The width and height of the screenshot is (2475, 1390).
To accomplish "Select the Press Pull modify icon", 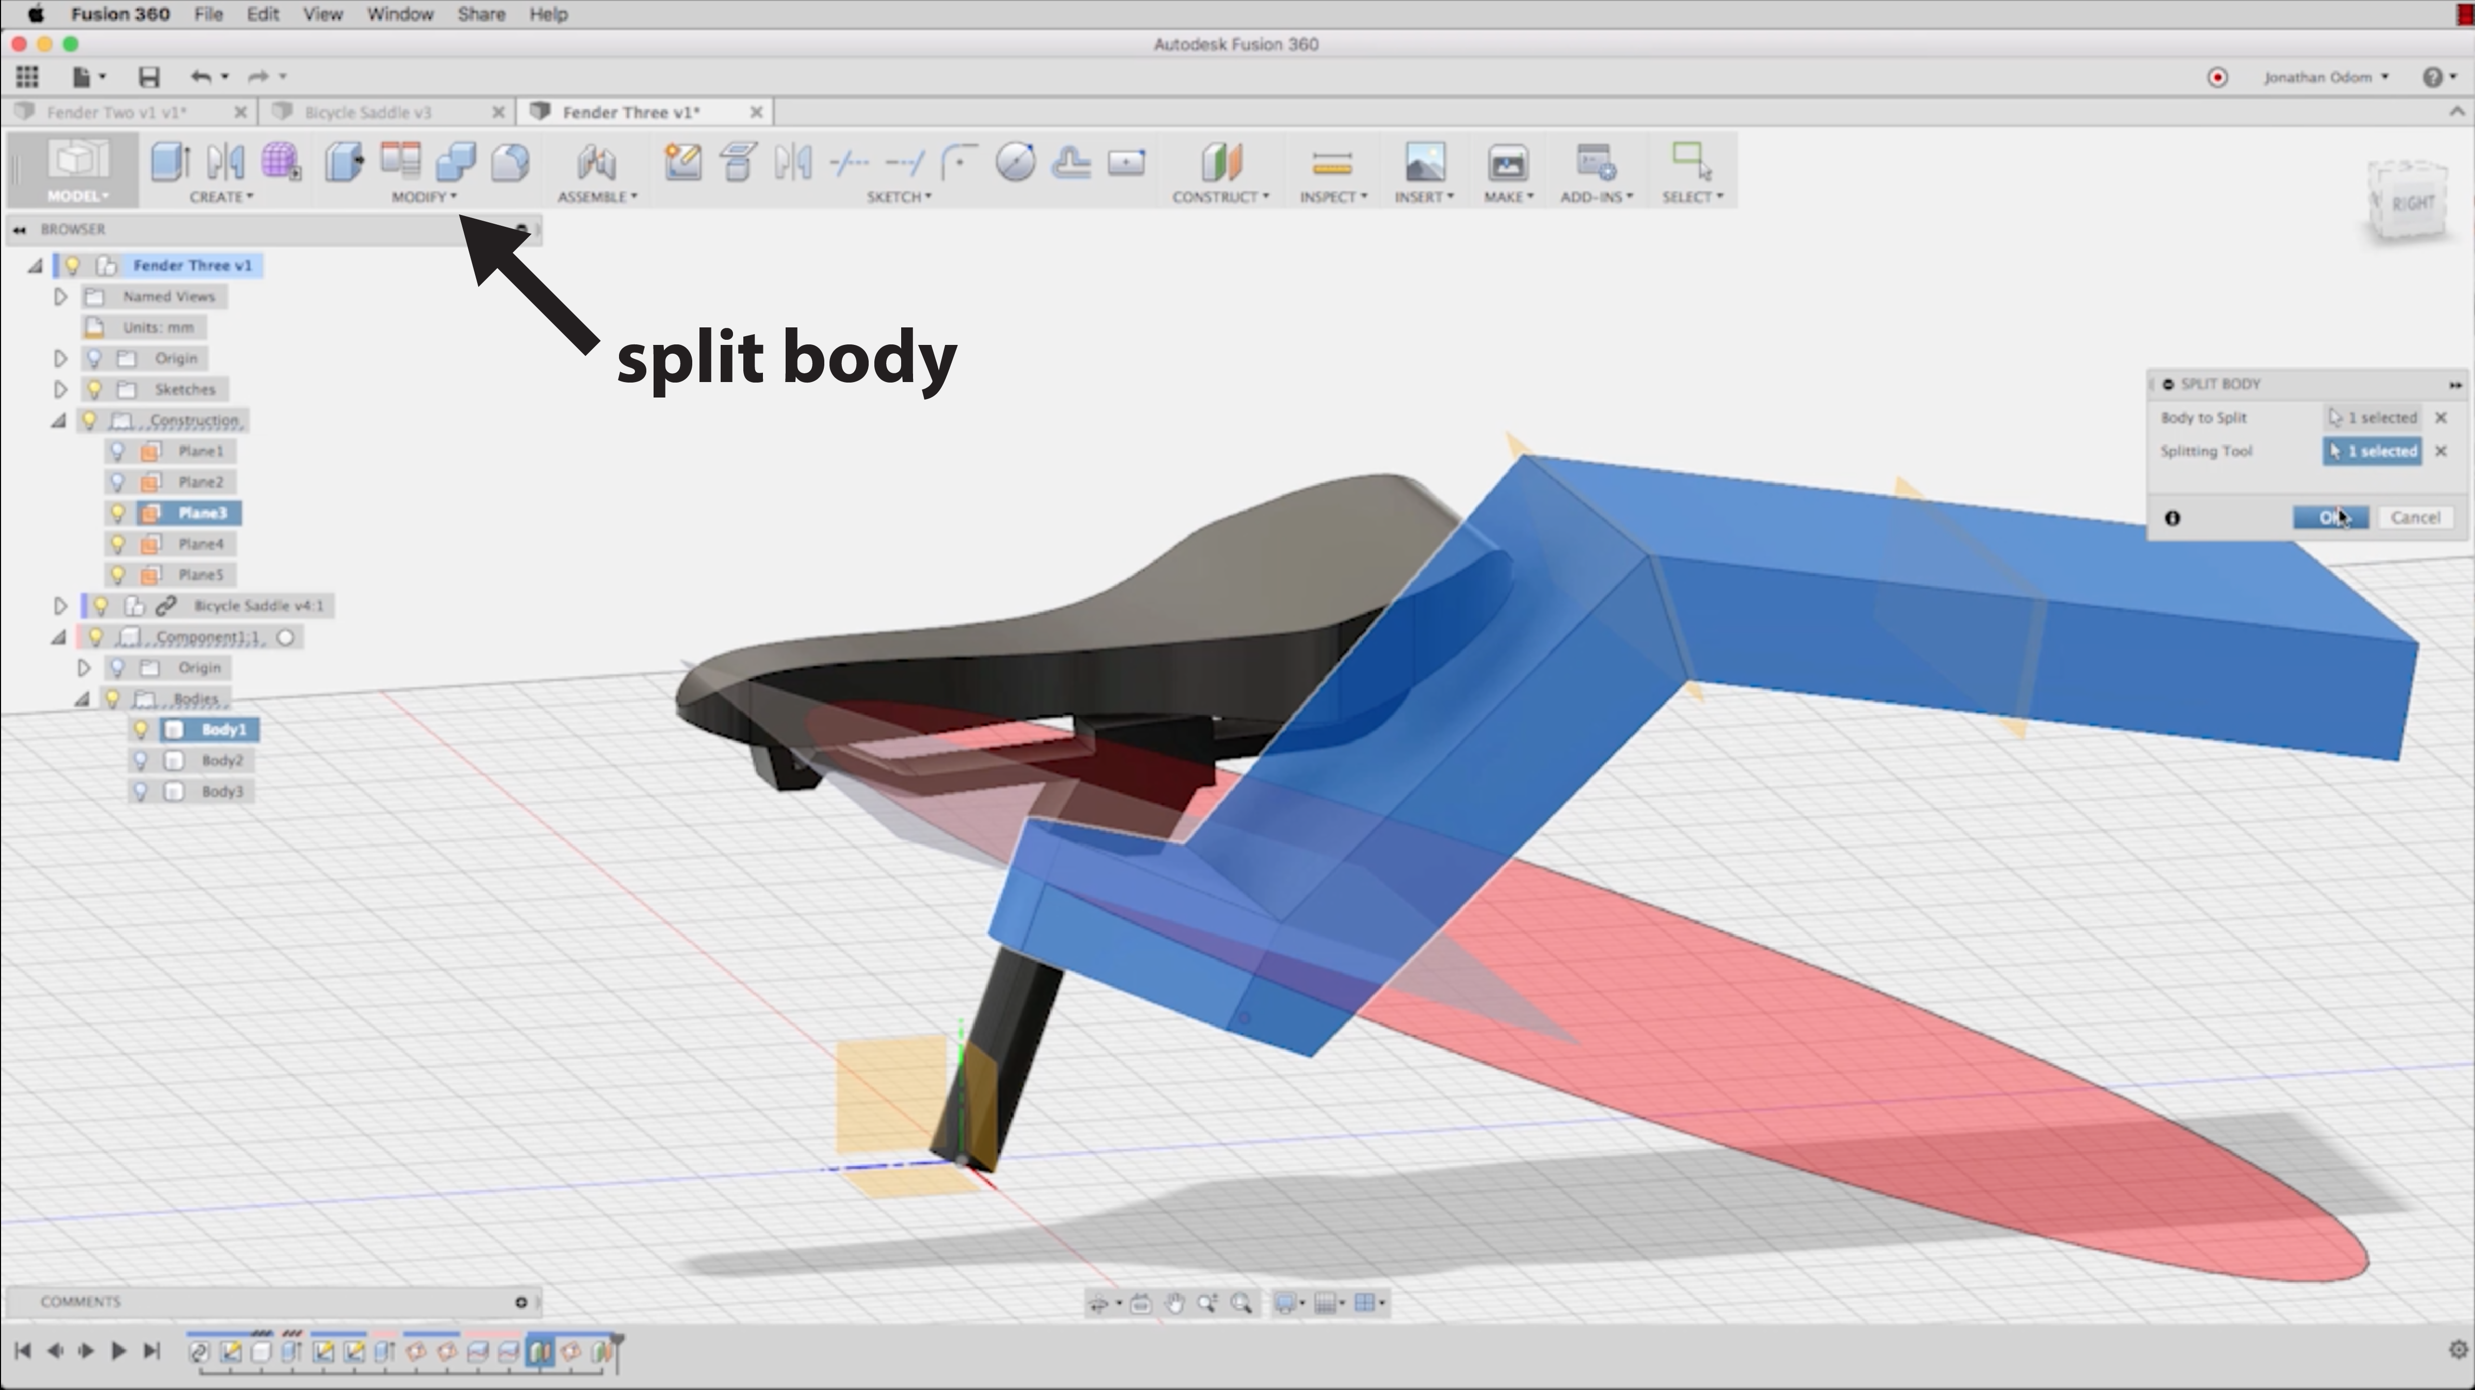I will pyautogui.click(x=344, y=161).
